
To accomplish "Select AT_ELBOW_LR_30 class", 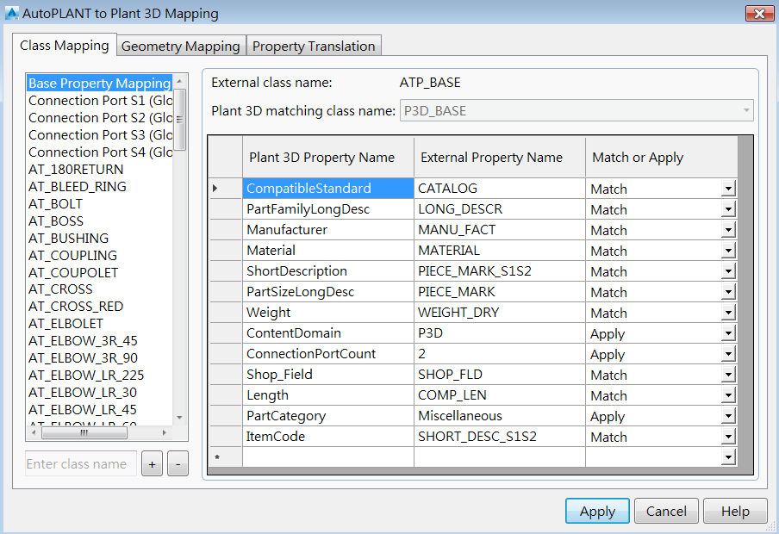I will (99, 393).
